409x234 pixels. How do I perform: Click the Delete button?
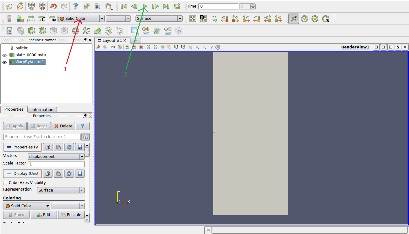pyautogui.click(x=63, y=126)
